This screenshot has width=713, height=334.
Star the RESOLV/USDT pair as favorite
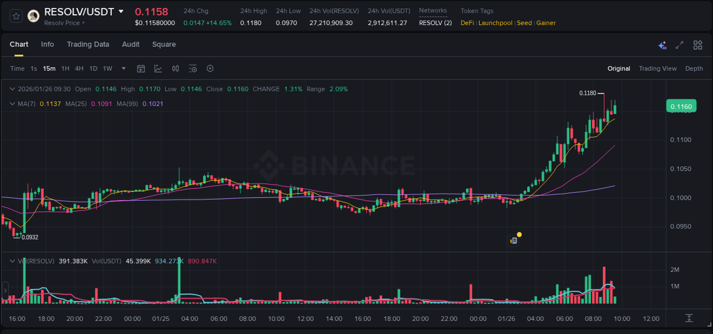15,16
